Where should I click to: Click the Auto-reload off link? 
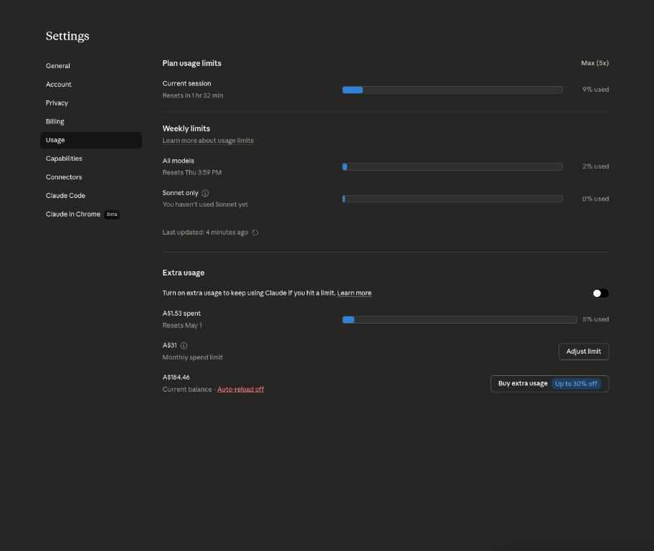pyautogui.click(x=240, y=390)
